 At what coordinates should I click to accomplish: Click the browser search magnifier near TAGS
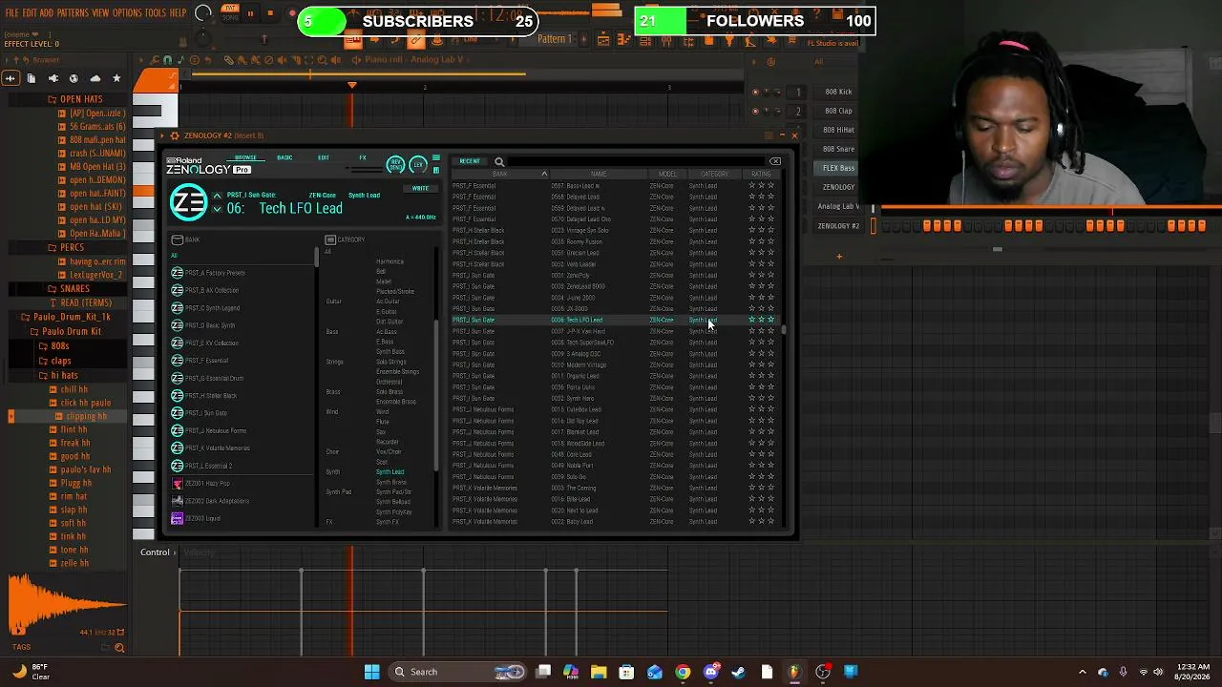point(119,648)
